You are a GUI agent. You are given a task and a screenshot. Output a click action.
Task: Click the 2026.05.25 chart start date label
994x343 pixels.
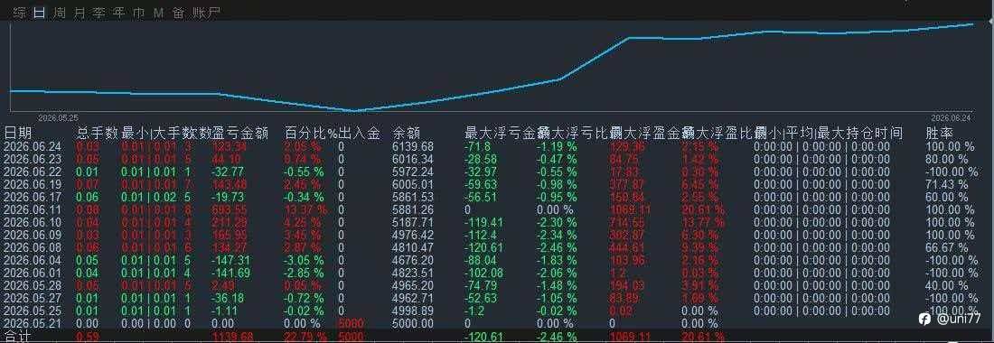(59, 118)
